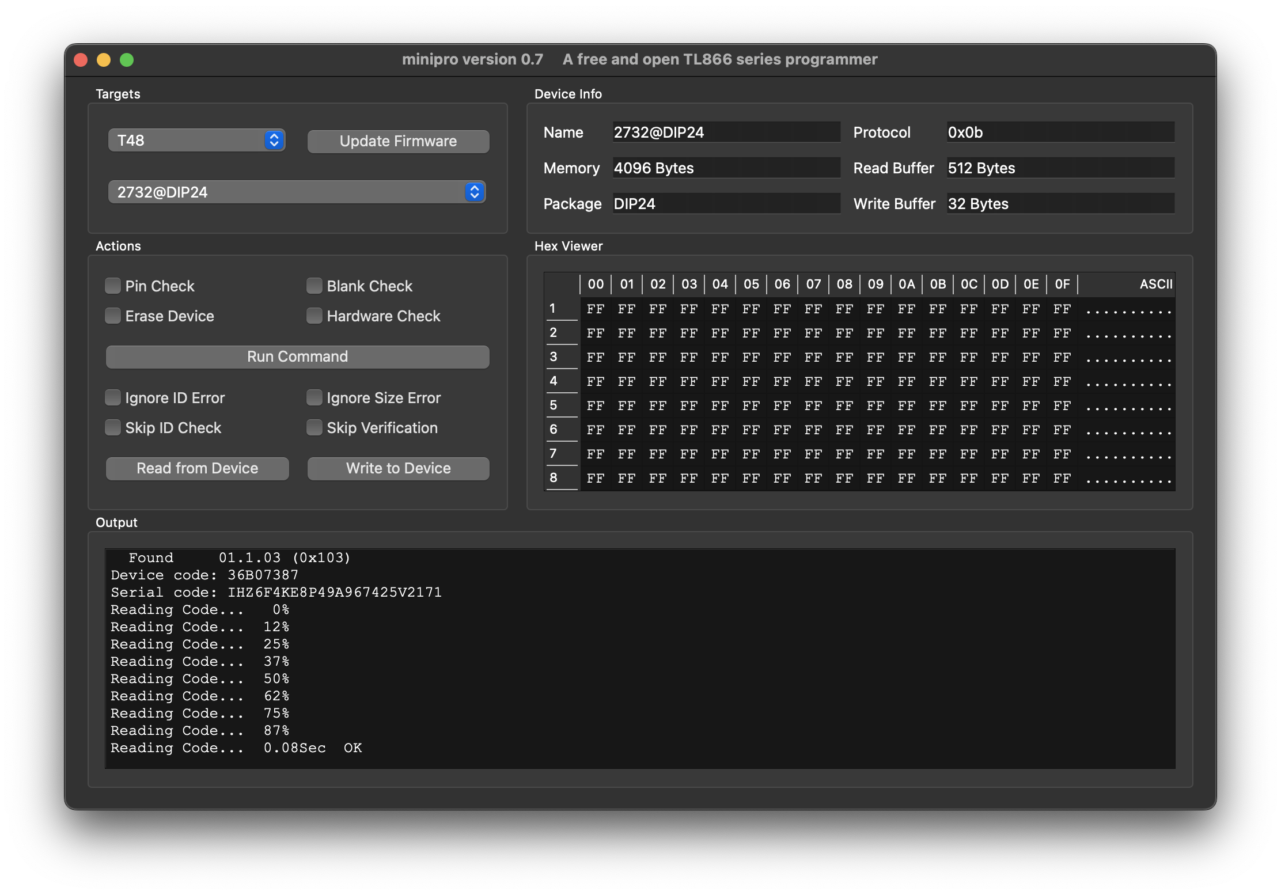Click the Memory field showing 4096 Bytes
Screen dimensions: 1281x895
click(726, 168)
